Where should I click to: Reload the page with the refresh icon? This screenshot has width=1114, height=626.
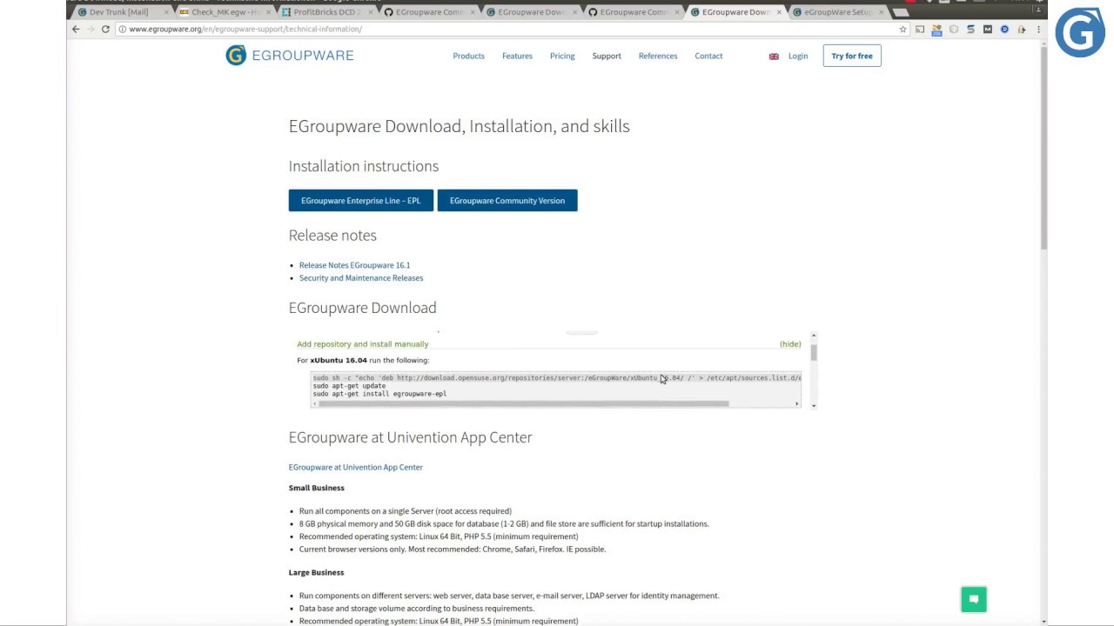(105, 29)
